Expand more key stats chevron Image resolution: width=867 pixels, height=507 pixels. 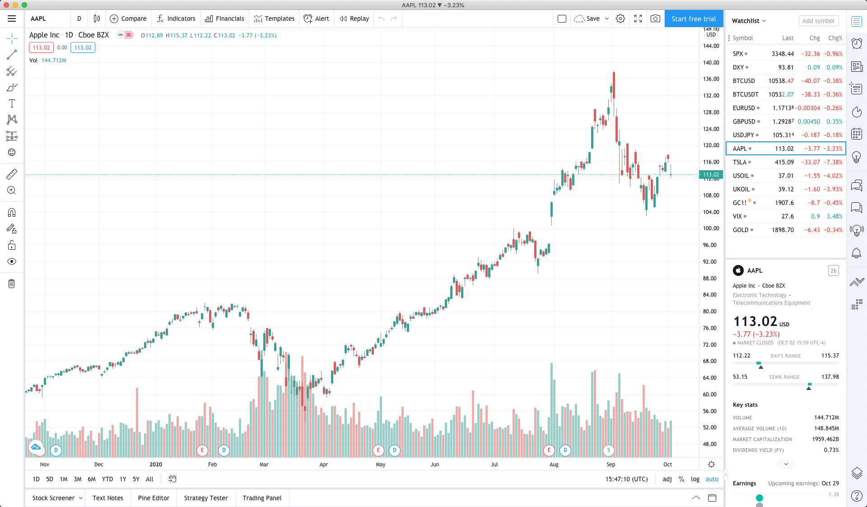click(786, 464)
